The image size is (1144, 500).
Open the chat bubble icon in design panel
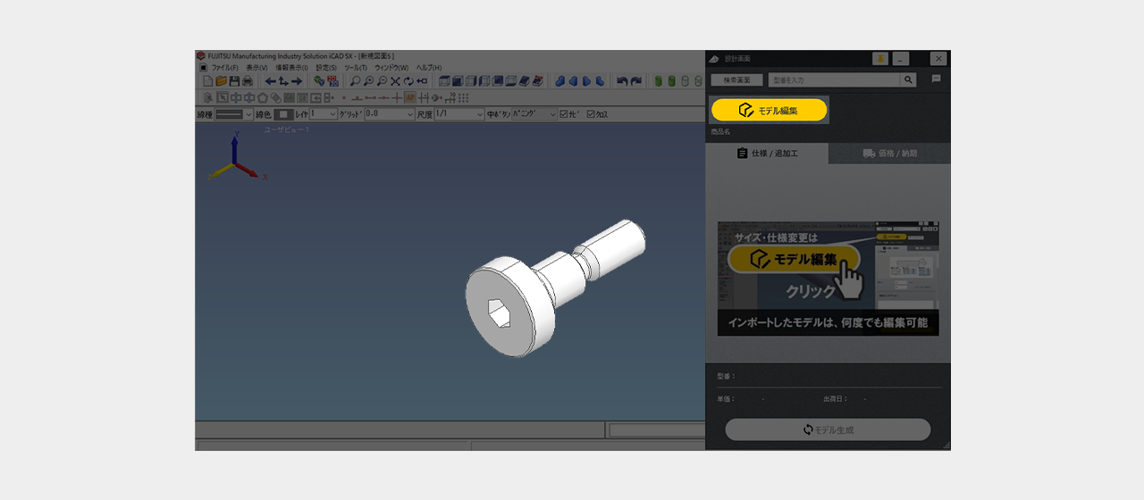(x=936, y=79)
